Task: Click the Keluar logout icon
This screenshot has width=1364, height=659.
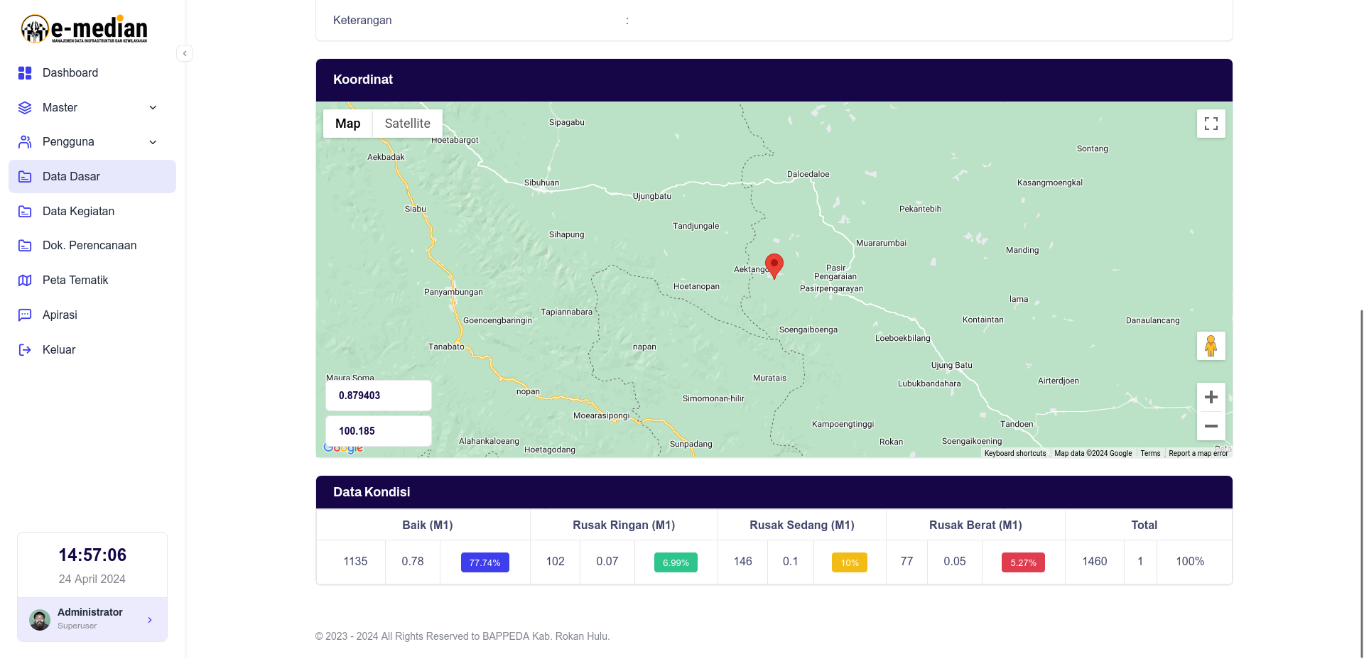Action: (x=25, y=350)
